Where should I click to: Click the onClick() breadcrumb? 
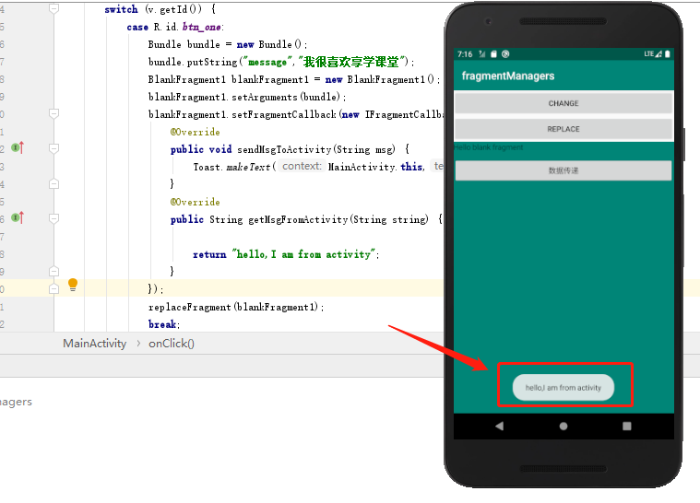172,344
